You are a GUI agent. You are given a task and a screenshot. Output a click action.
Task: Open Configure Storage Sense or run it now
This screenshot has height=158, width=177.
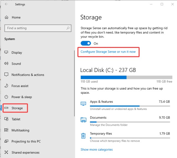pos(108,52)
